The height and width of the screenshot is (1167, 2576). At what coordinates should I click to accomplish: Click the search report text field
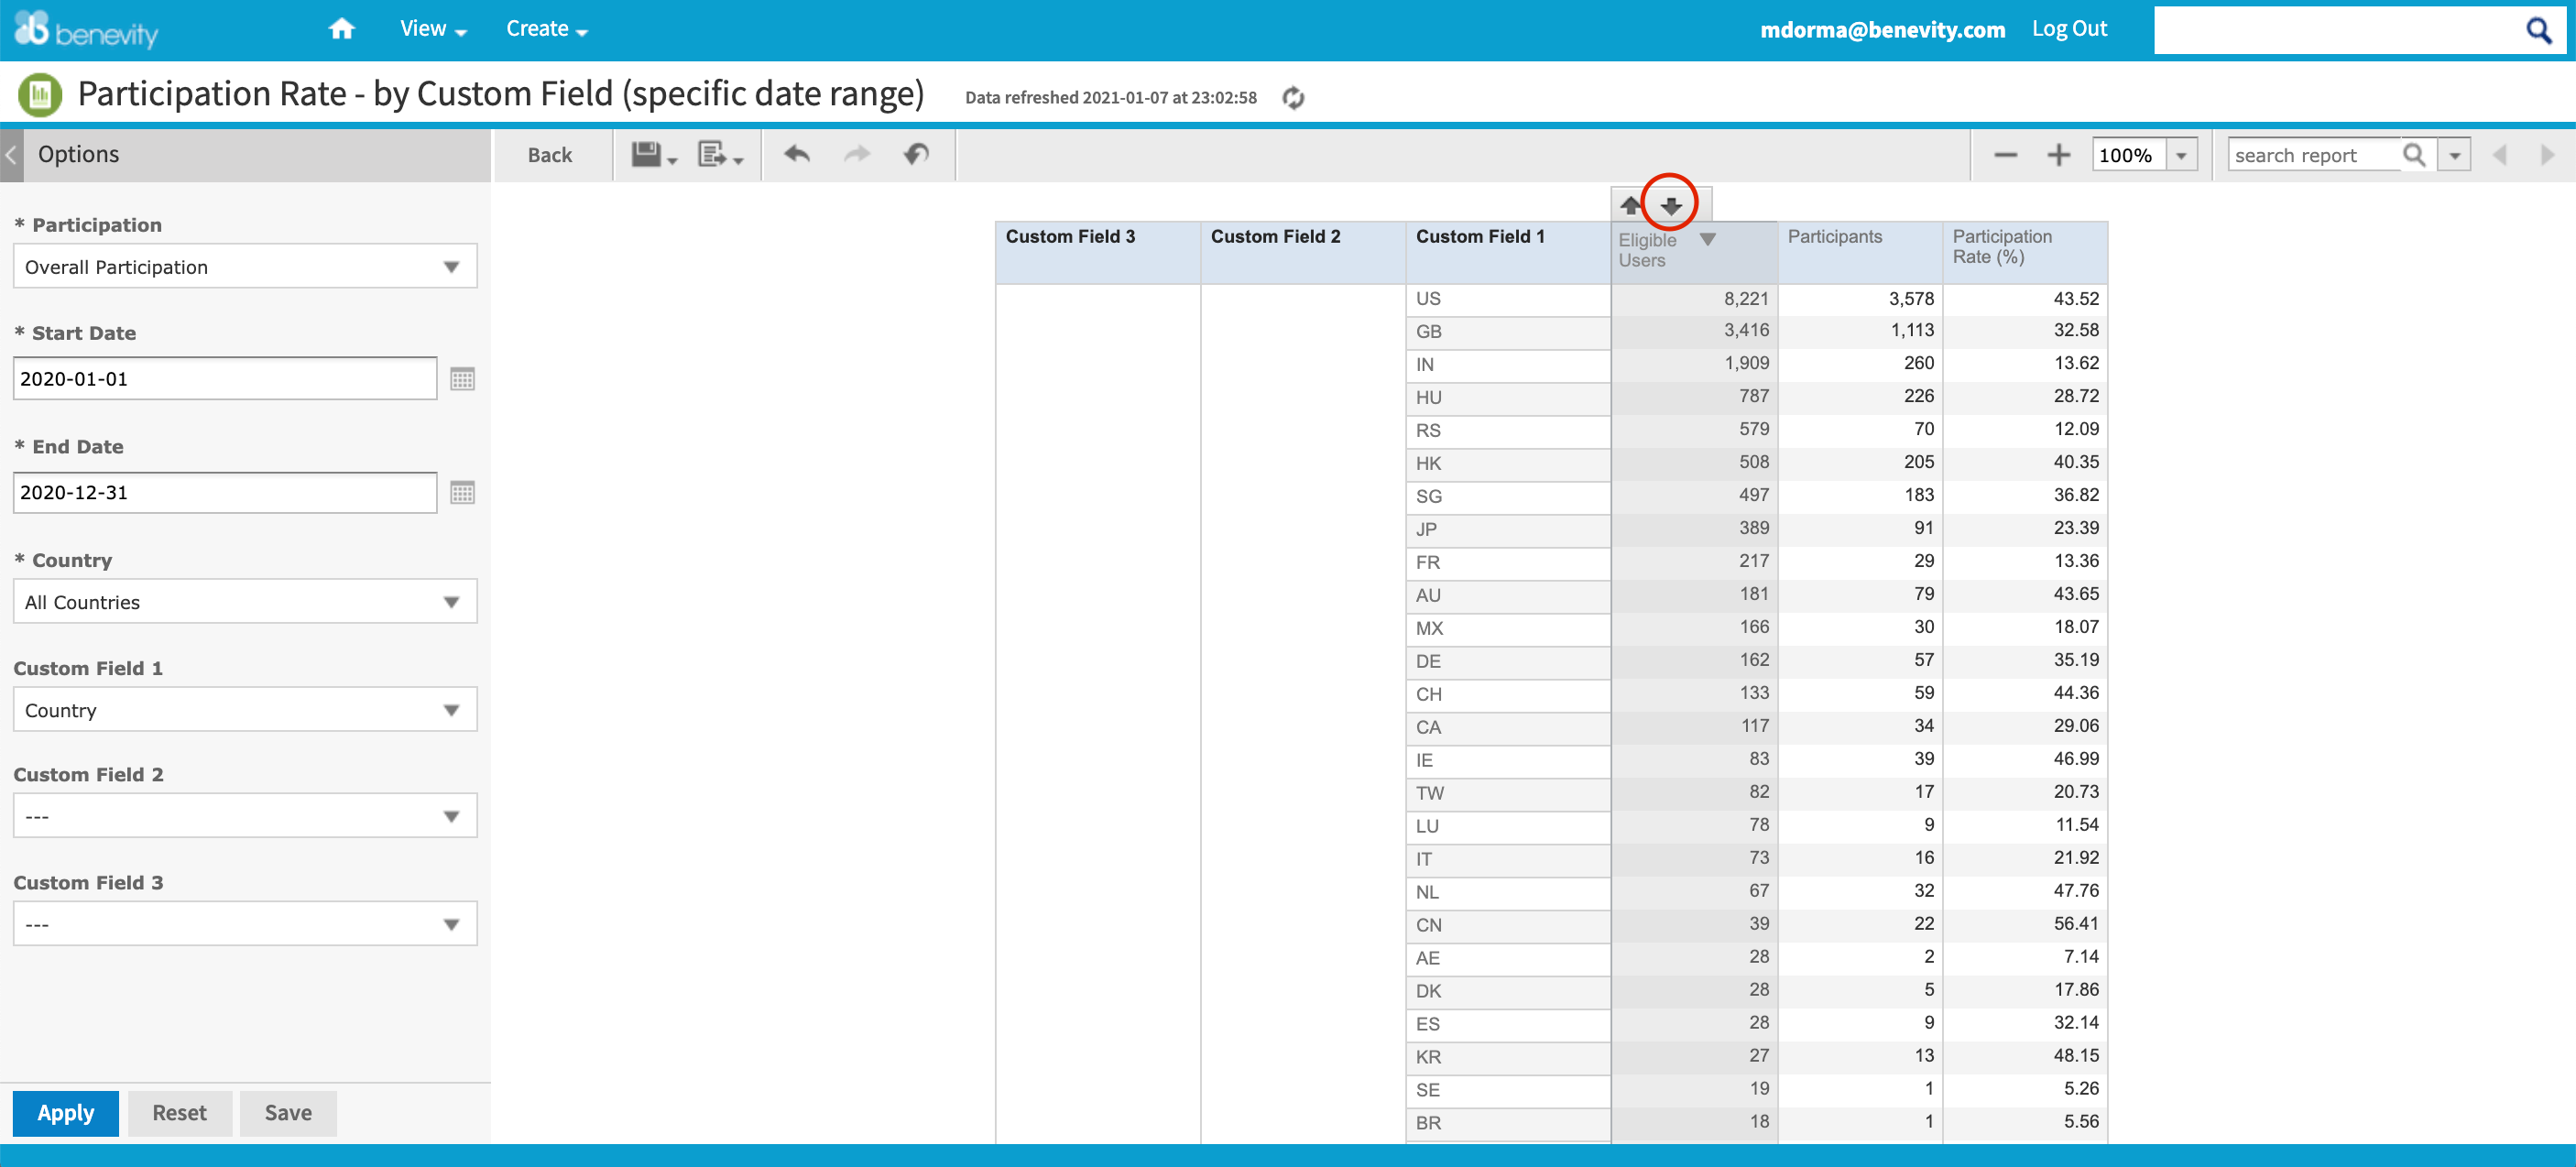tap(2314, 156)
